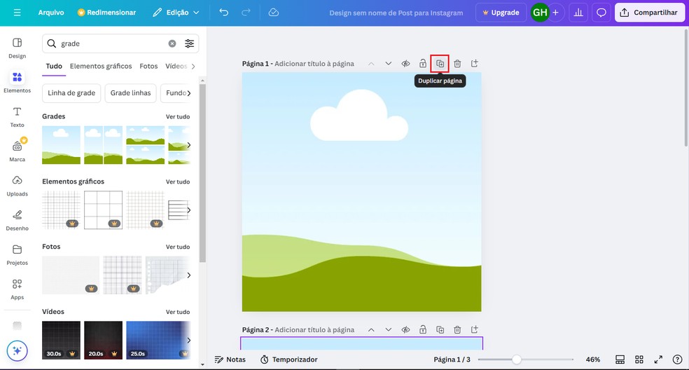Move page 2 down with chevron

(x=389, y=329)
